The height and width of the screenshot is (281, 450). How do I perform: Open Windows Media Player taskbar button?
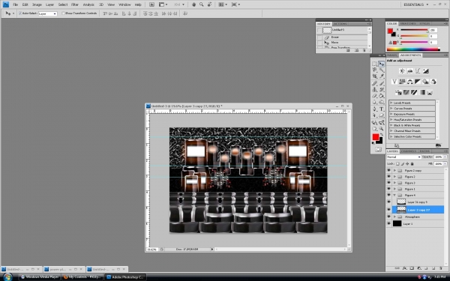click(39, 277)
